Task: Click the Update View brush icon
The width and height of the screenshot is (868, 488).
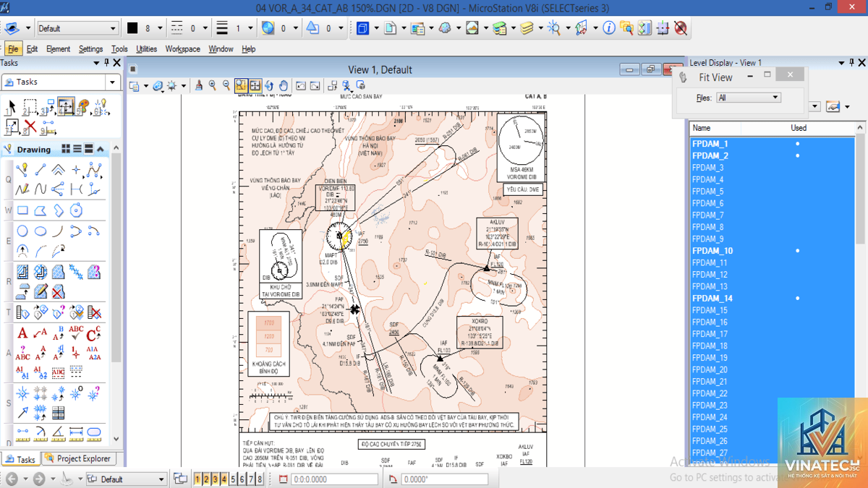Action: click(199, 85)
